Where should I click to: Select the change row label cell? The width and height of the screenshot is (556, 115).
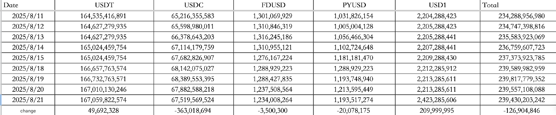coord(28,110)
